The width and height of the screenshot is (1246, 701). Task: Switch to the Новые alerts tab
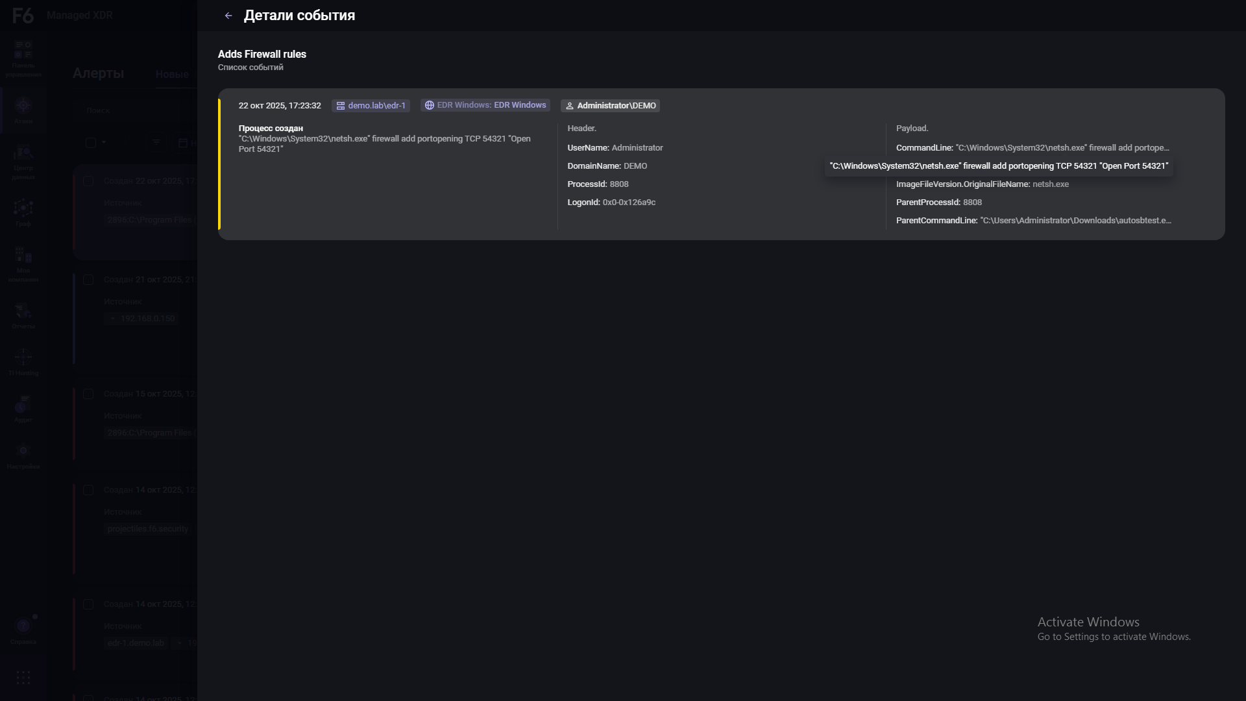click(x=172, y=75)
